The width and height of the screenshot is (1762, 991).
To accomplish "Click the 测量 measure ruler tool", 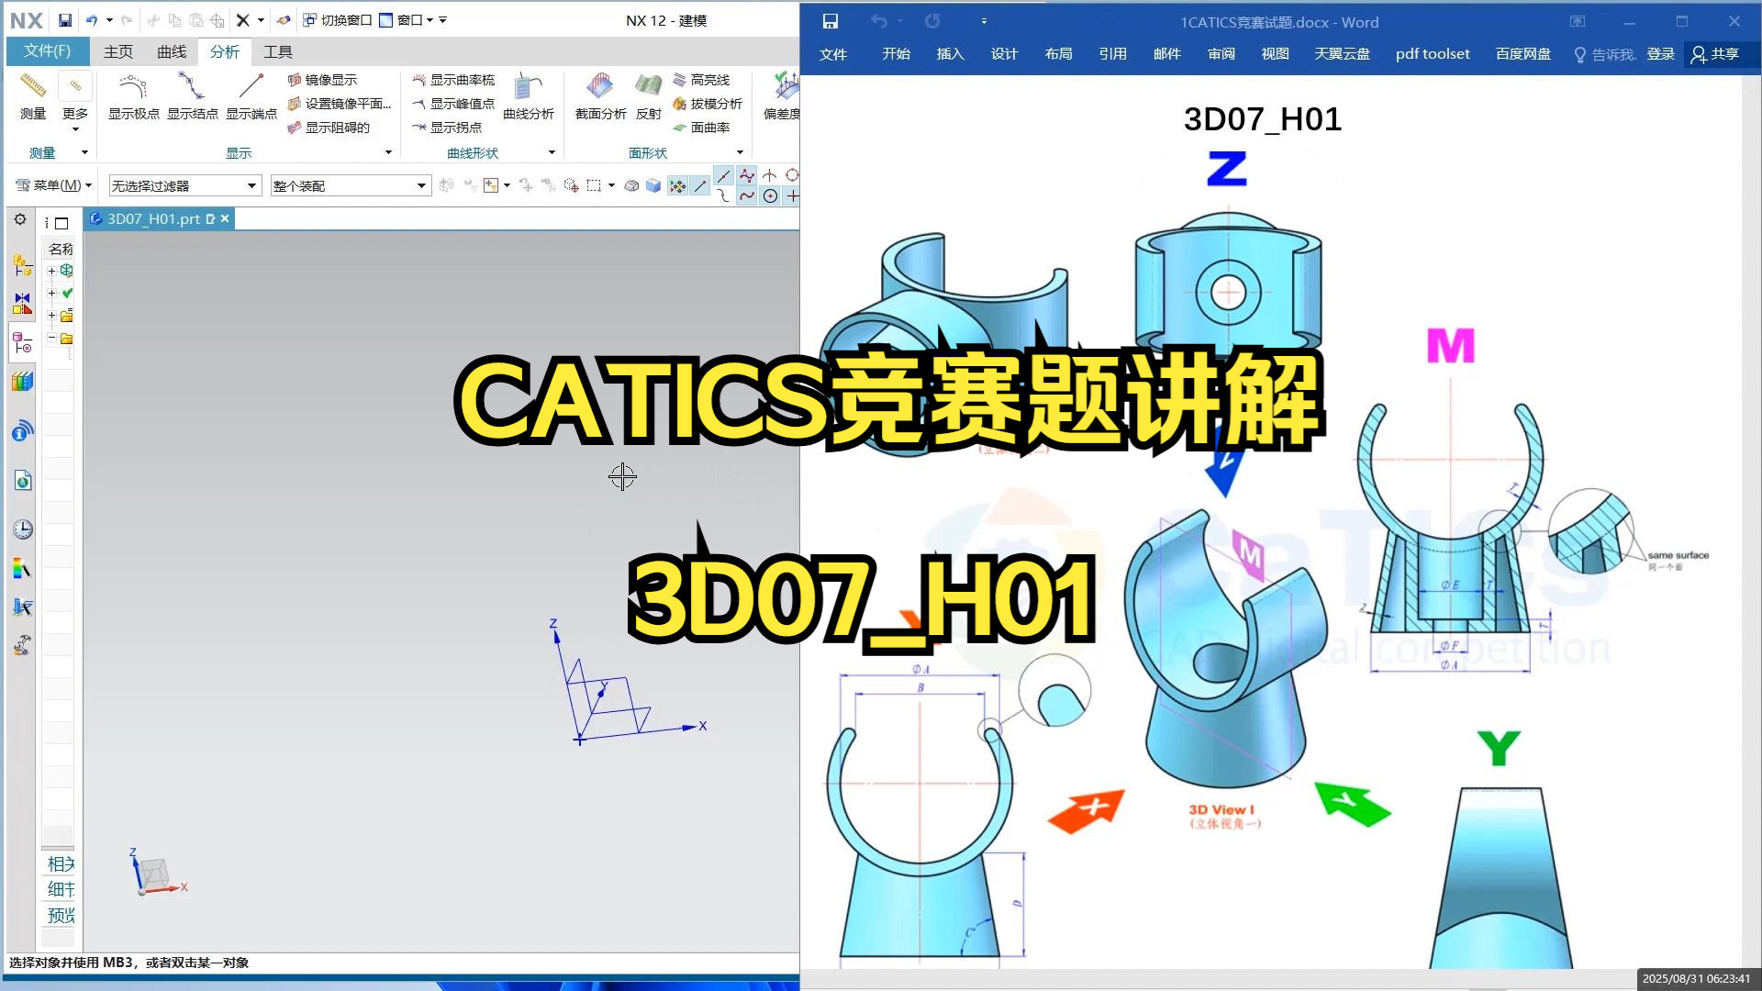I will (x=33, y=96).
